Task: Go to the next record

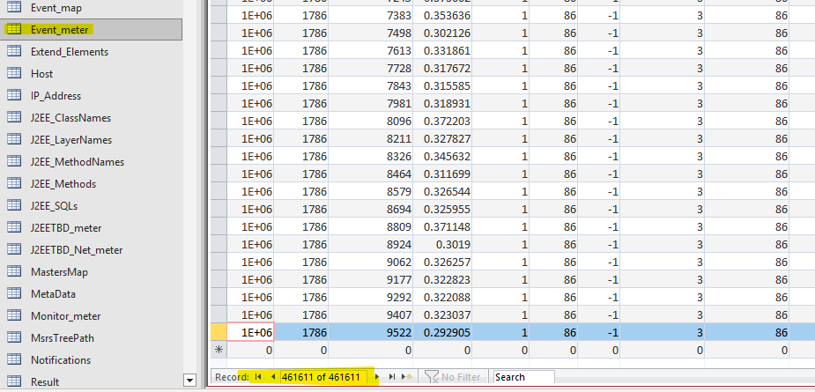Action: coord(377,377)
